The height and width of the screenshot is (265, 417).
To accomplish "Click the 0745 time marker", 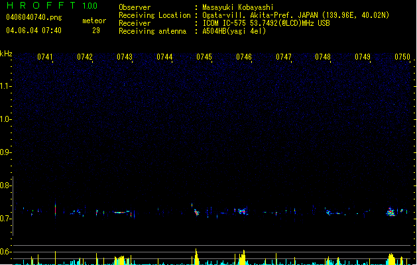I will point(204,57).
